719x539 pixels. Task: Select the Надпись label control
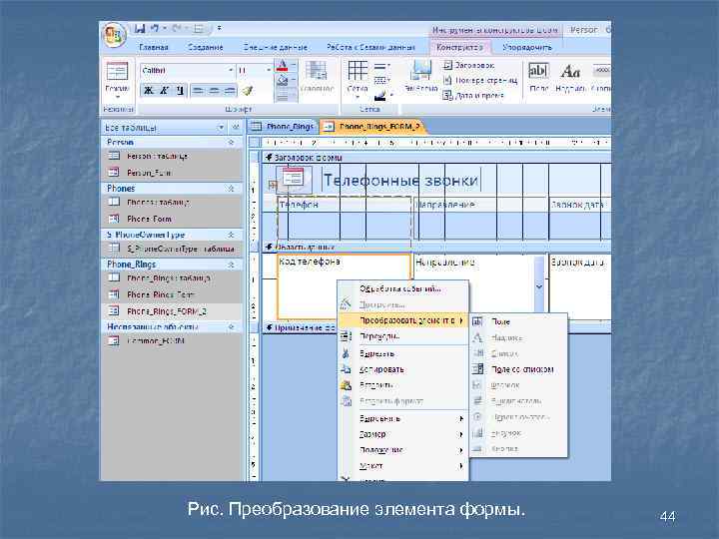point(570,77)
